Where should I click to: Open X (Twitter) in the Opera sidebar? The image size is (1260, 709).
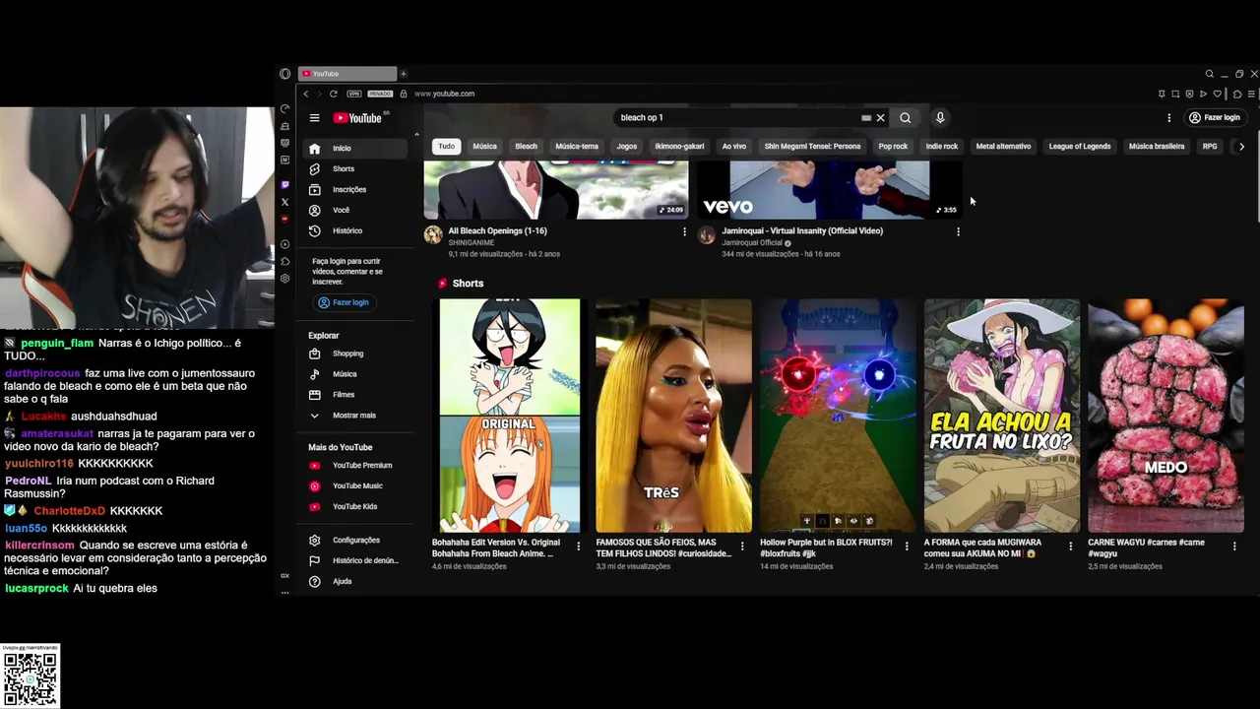(285, 202)
